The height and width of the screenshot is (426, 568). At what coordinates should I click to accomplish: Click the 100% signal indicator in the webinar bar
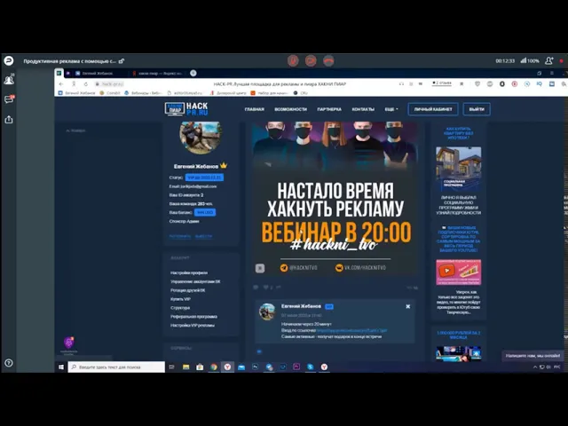click(x=530, y=60)
